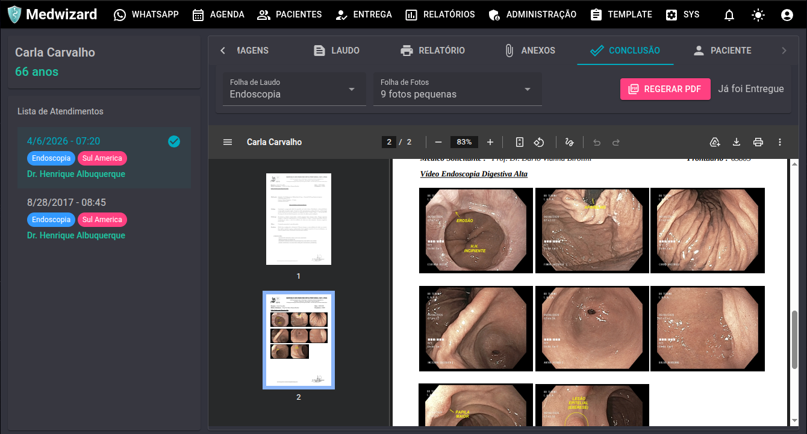Open the Pacientes menu
Viewport: 807px width, 434px height.
[x=289, y=14]
